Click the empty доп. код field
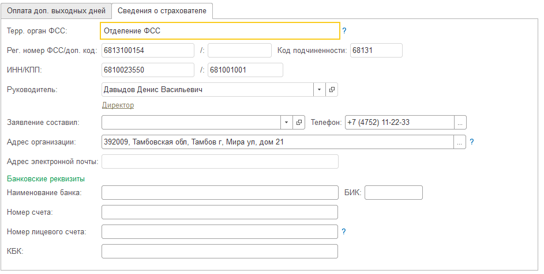The image size is (544, 274). (239, 51)
